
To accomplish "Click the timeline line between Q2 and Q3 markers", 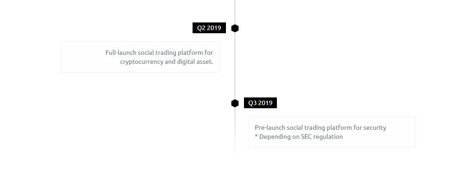I will click(x=235, y=66).
